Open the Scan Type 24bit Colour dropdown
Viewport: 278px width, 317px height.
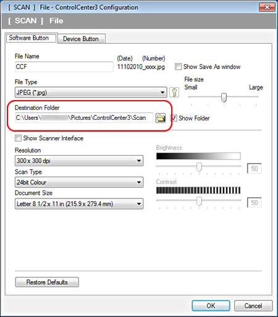click(79, 182)
